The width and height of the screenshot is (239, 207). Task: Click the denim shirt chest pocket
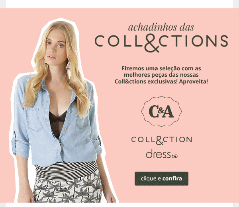click(34, 120)
